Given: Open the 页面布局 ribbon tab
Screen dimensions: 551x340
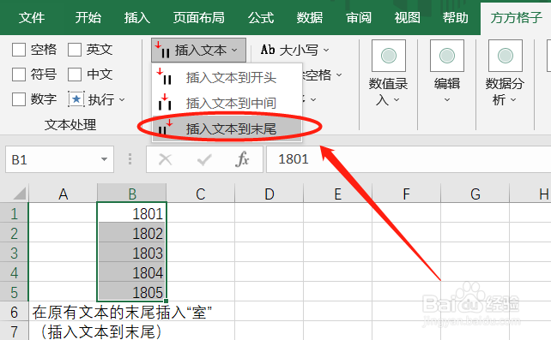Looking at the screenshot, I should [x=199, y=17].
